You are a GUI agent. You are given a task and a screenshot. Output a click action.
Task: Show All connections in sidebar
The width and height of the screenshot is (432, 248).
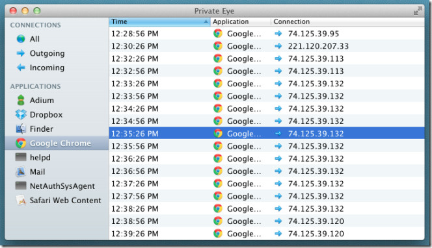point(34,39)
